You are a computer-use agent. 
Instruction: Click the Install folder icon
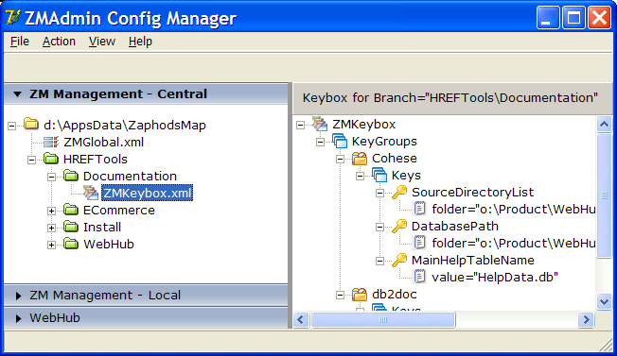click(71, 227)
